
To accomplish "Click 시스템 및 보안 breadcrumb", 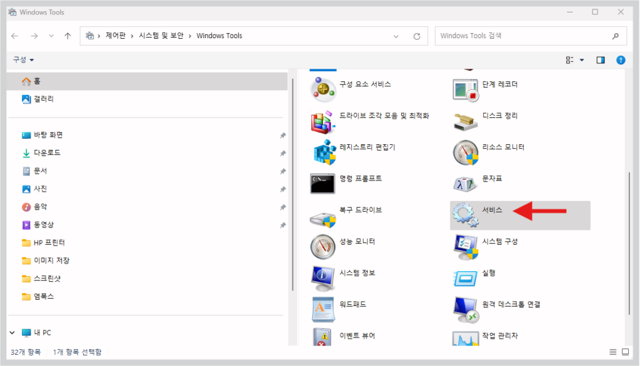I will click(161, 36).
